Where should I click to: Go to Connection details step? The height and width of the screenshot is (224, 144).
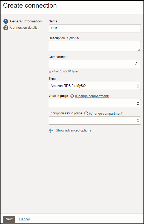pos(24,28)
